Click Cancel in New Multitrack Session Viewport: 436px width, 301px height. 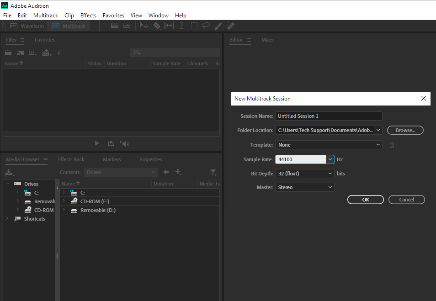407,200
